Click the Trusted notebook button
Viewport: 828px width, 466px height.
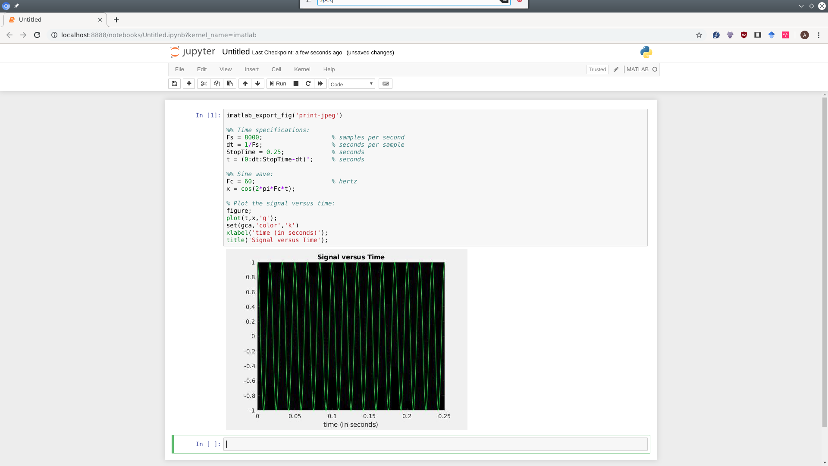tap(597, 69)
